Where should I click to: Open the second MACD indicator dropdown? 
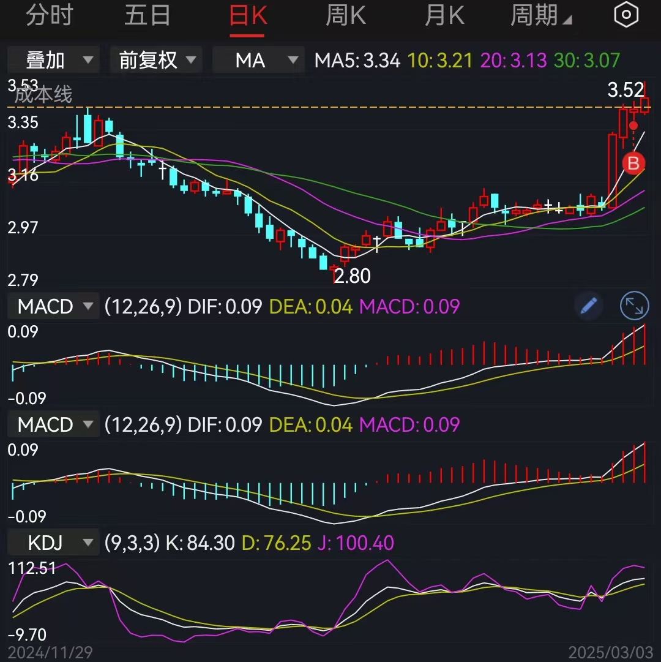[x=53, y=424]
